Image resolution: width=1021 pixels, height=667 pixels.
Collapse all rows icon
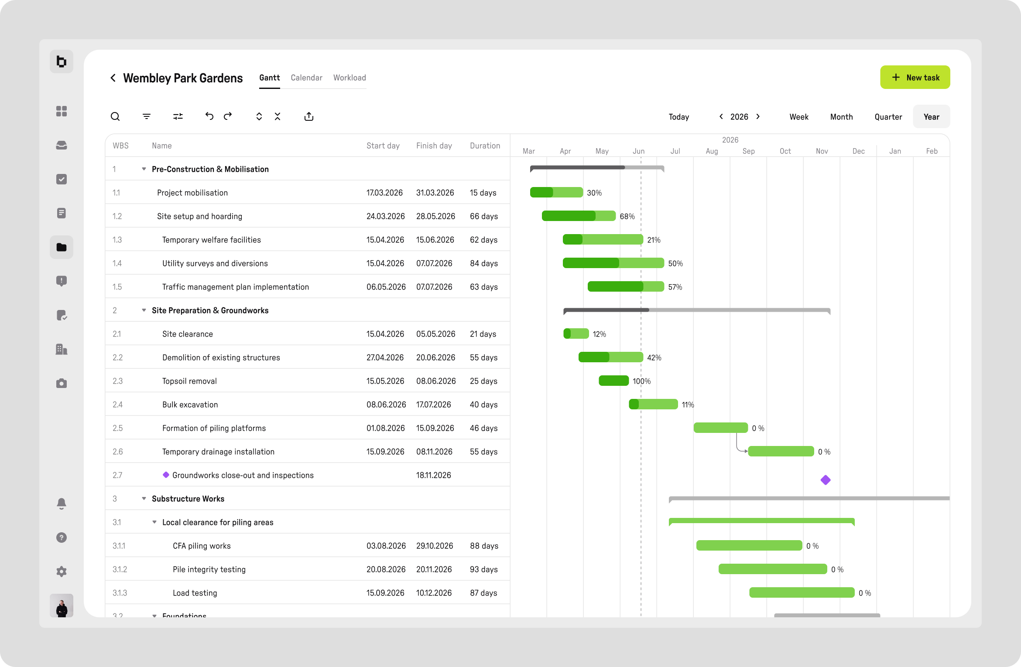click(x=278, y=116)
